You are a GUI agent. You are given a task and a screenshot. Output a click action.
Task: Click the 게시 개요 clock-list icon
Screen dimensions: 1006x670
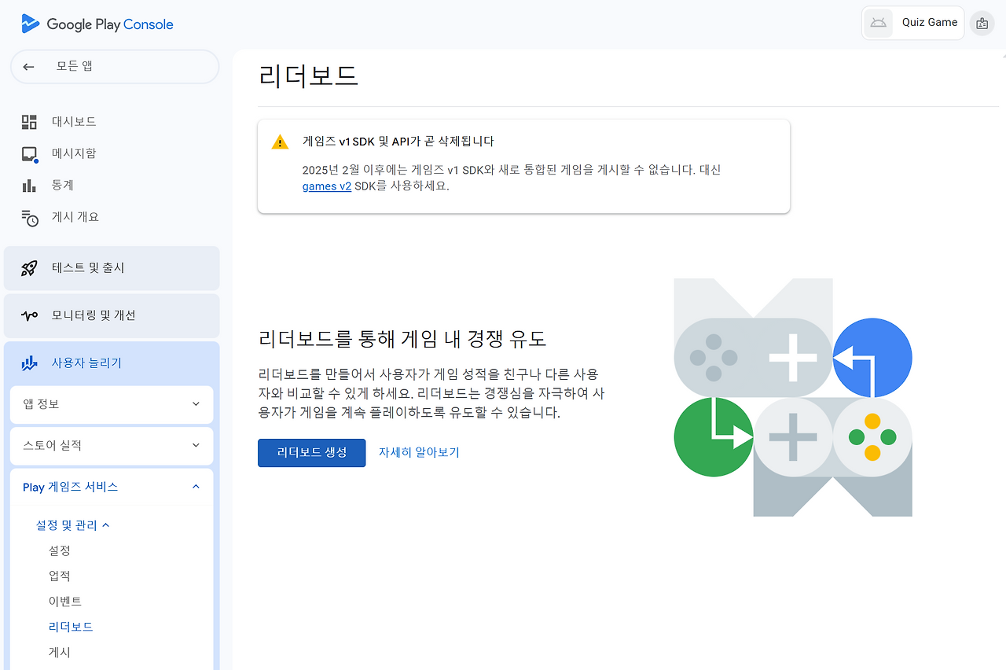point(30,218)
